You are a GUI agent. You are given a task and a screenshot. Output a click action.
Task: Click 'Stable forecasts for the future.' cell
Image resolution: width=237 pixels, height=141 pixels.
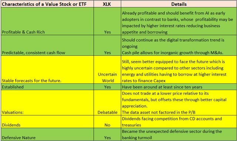pos(47,70)
